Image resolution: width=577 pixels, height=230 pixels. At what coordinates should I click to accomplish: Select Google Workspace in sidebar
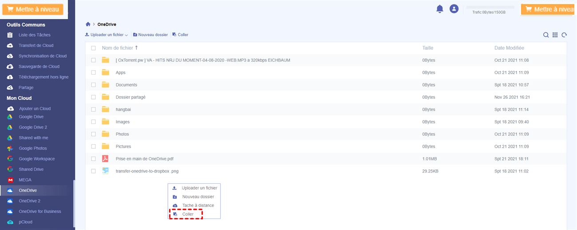coord(36,159)
